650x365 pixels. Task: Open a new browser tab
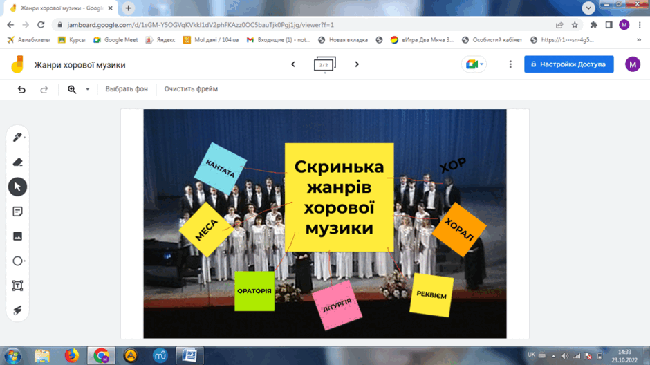pos(129,8)
